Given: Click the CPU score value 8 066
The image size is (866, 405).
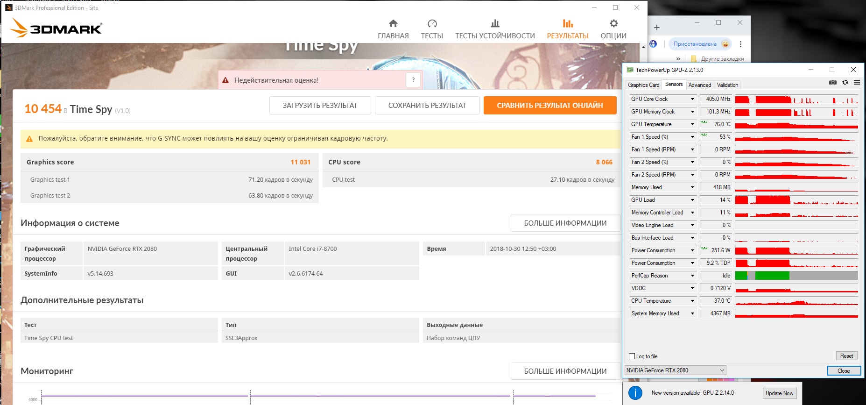Looking at the screenshot, I should point(604,162).
